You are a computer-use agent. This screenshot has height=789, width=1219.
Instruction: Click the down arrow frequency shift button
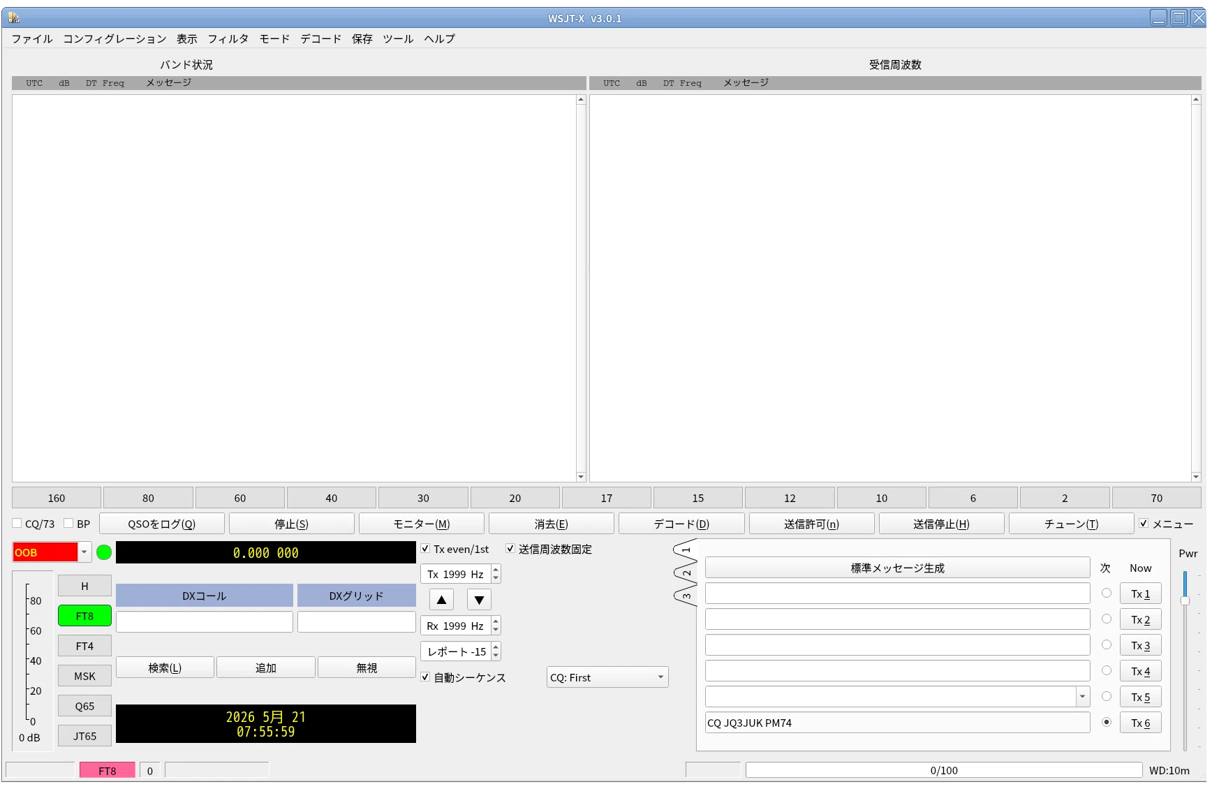coord(479,600)
